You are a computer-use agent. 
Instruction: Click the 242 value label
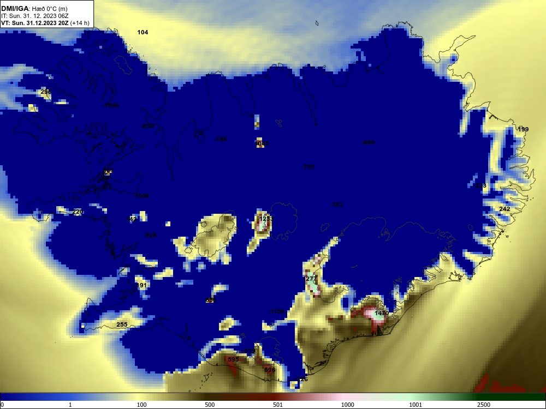click(x=505, y=209)
